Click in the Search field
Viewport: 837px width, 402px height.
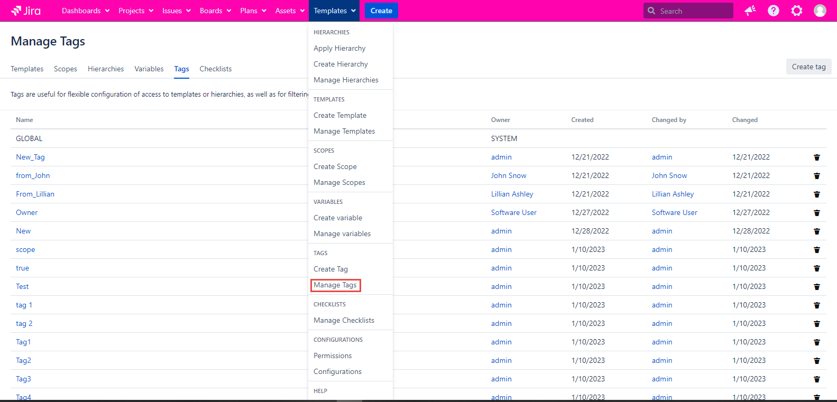pos(693,11)
